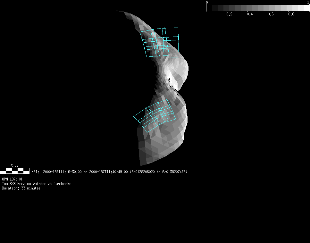Click the darkest swatch of the grayscale bar

(215, 8)
